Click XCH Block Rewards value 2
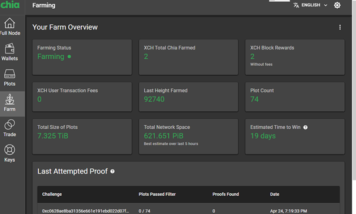356x214 pixels. (x=252, y=56)
